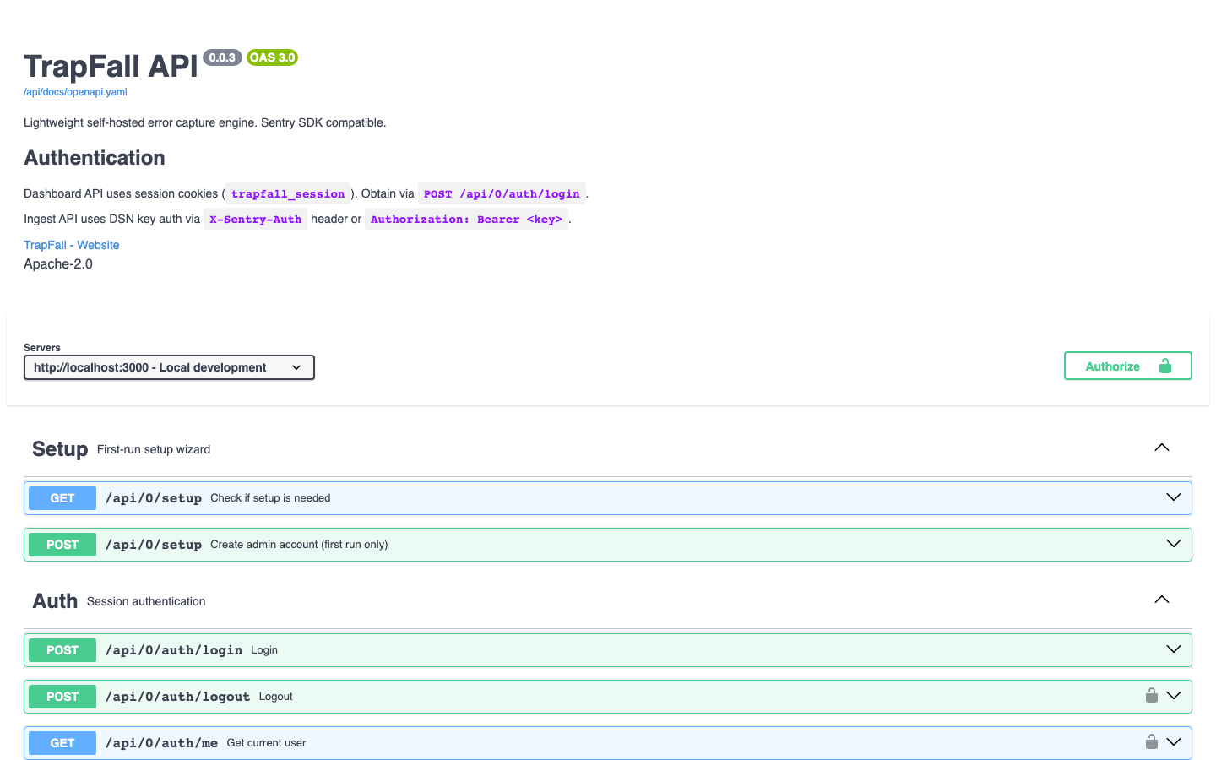This screenshot has height=760, width=1216.
Task: Click the Setup section heading
Action: 60,449
